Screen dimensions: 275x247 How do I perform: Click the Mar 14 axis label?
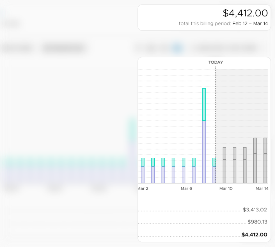pos(262,189)
